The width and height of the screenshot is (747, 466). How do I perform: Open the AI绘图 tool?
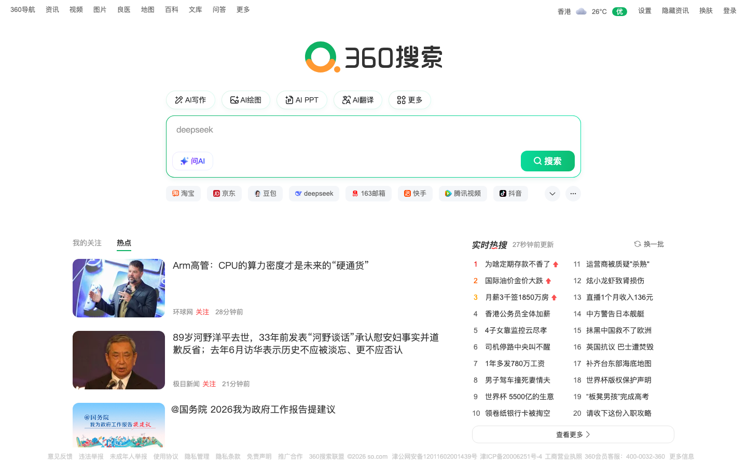(x=246, y=100)
